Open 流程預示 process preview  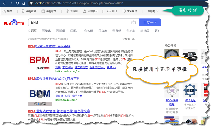tap(90, 11)
